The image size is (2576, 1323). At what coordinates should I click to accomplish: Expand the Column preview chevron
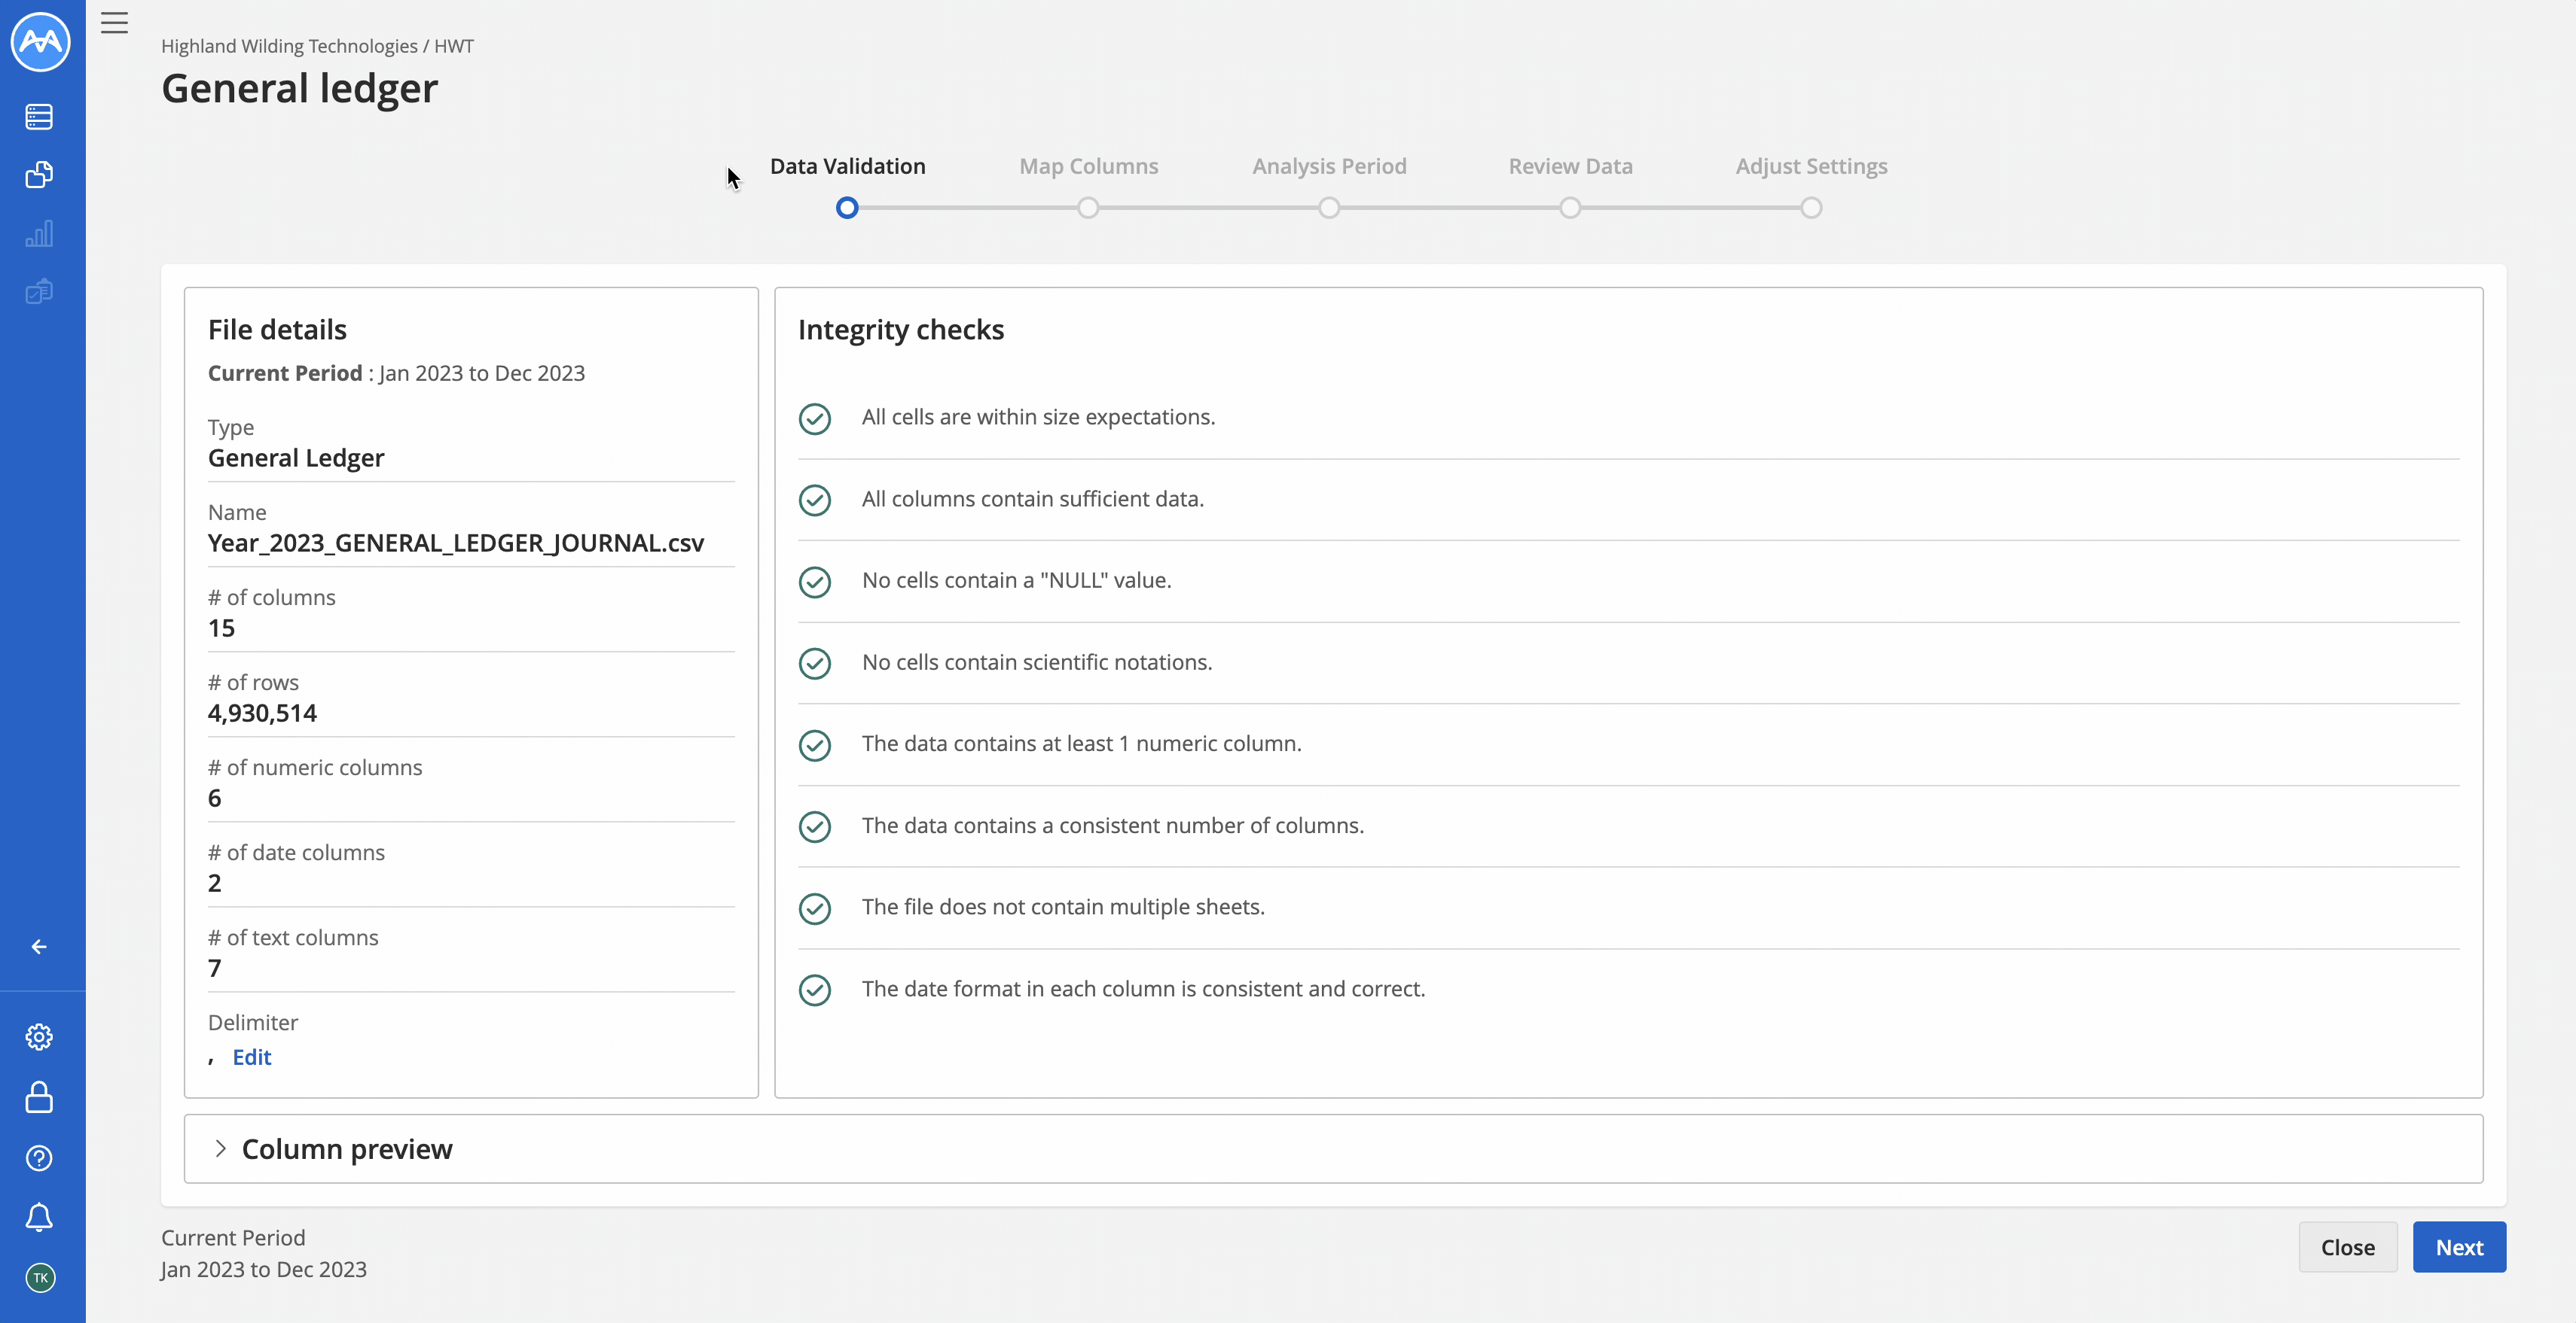(220, 1148)
